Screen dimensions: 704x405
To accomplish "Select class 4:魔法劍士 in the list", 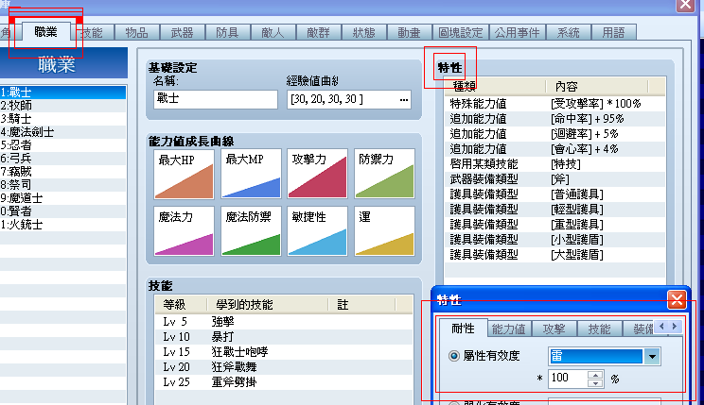I will point(62,132).
